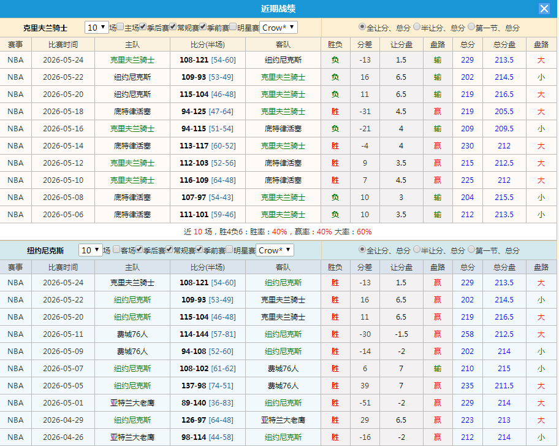Click point difference -51 on 2026-05-01 row
The width and height of the screenshot is (559, 446).
365,403
